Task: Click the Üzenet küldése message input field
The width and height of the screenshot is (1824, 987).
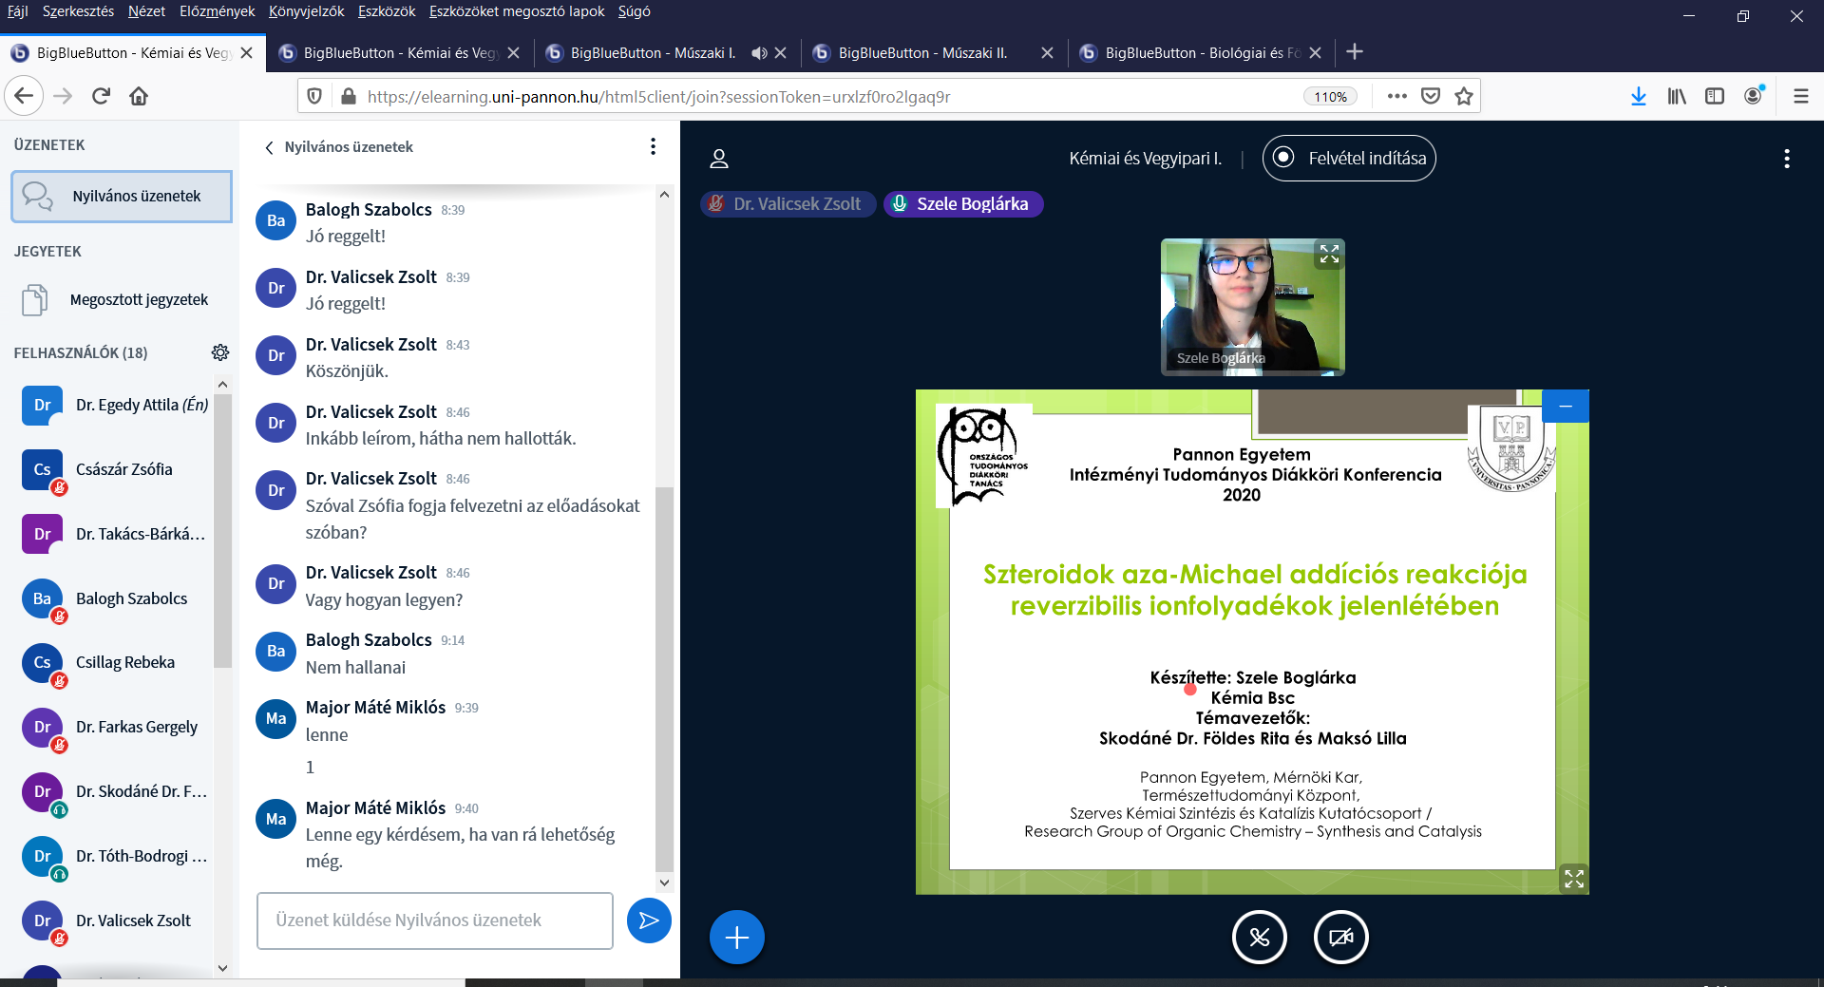Action: pyautogui.click(x=434, y=921)
